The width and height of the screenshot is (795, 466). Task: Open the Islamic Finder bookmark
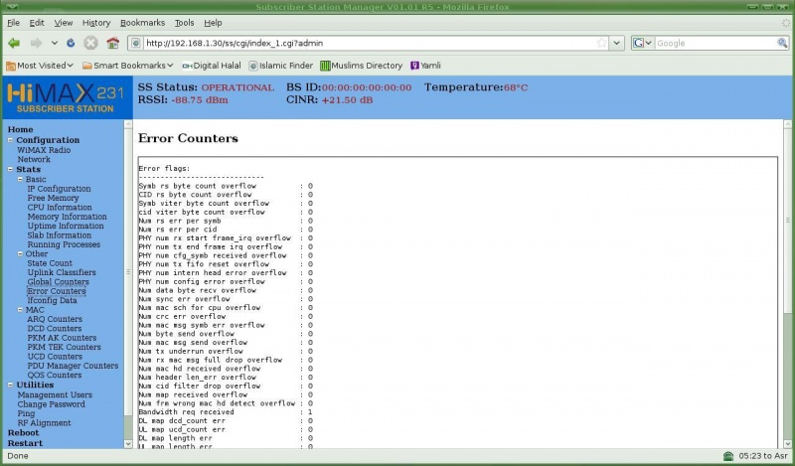282,66
